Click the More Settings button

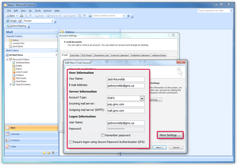(x=170, y=135)
